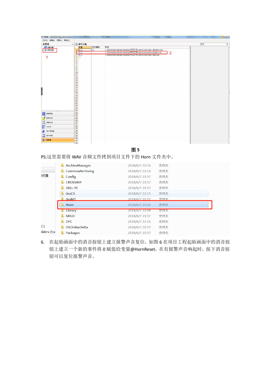Open the 帮助(H) menu in WinCC
Image resolution: width=271 pixels, height=383 pixels.
(x=67, y=40)
